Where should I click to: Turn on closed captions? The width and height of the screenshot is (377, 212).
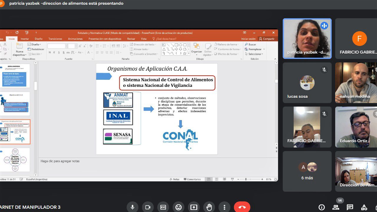click(163, 207)
